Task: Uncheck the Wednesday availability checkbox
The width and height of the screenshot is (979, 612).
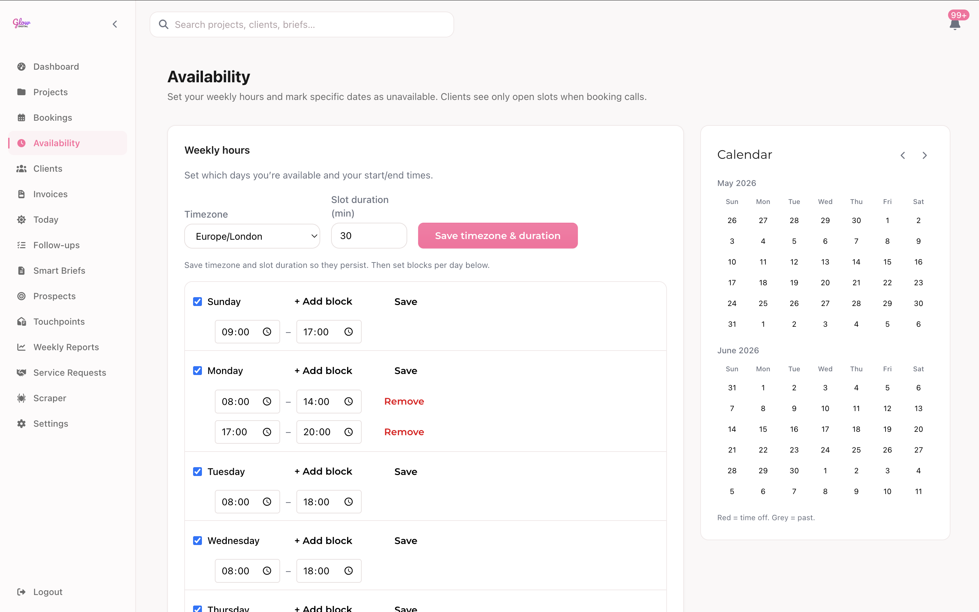Action: tap(197, 541)
